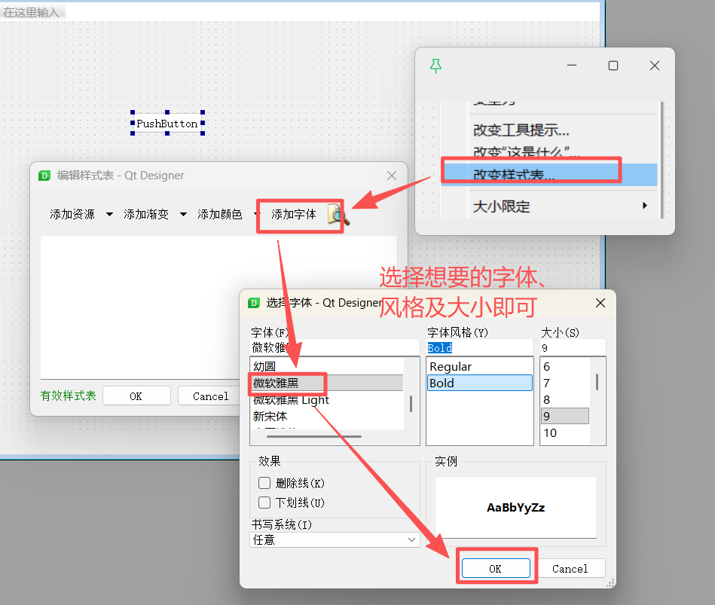The image size is (715, 605).
Task: Expand the 添加渐变 dropdown arrow
Action: [183, 214]
